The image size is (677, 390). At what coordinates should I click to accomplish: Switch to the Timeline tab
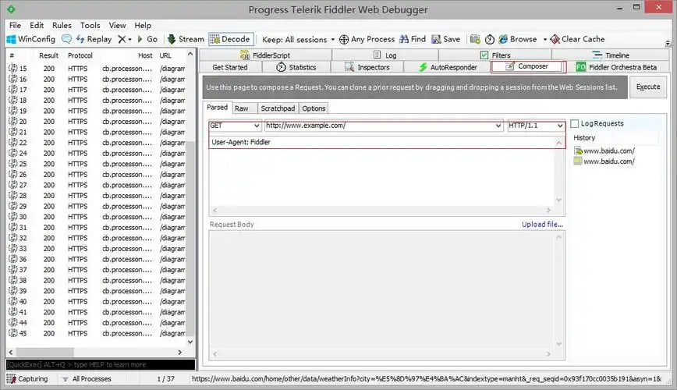click(x=611, y=55)
